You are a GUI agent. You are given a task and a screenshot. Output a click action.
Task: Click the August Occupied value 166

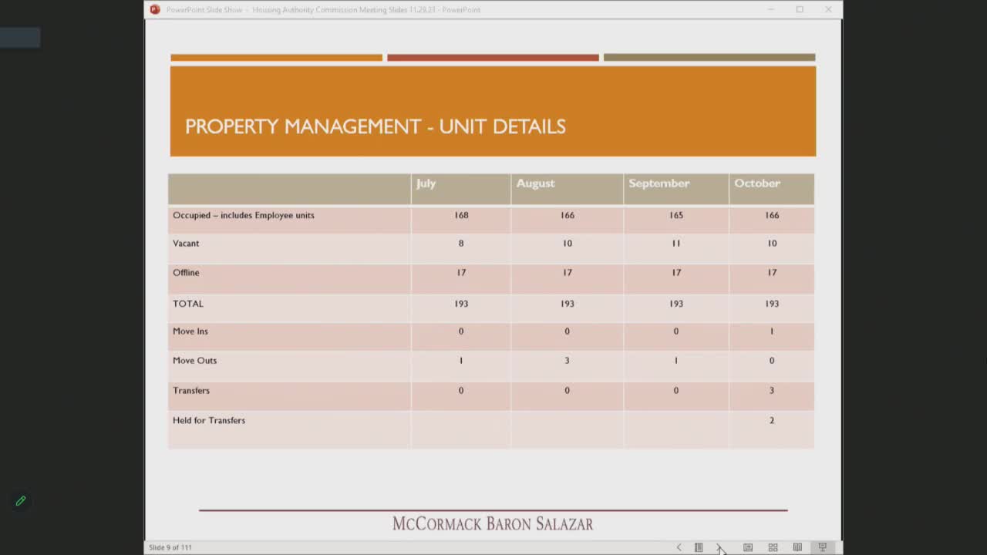point(568,215)
